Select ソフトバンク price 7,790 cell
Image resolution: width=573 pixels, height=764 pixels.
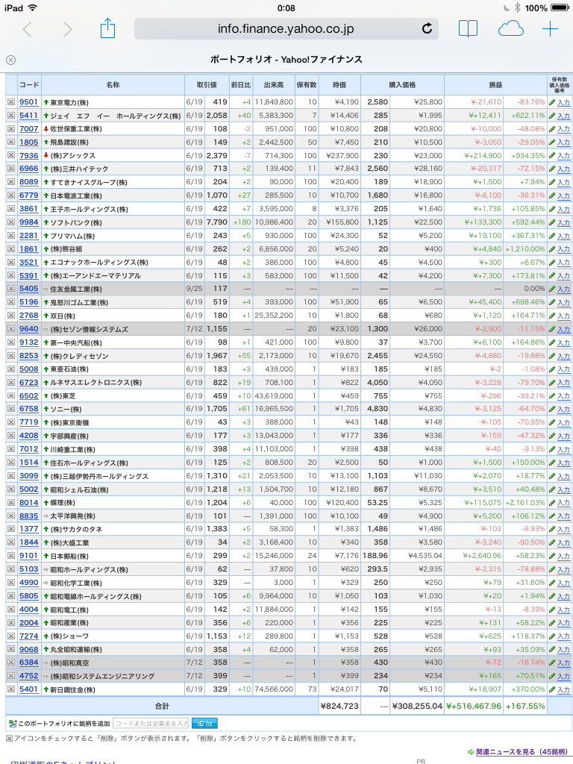(x=217, y=222)
